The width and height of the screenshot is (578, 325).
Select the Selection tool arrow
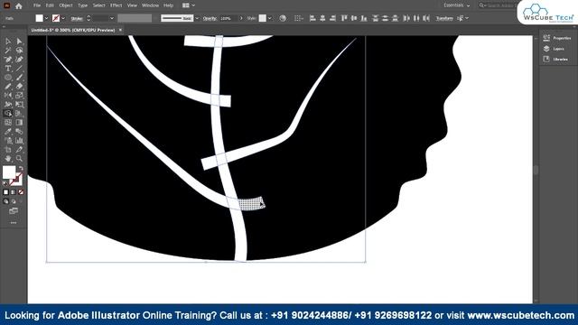point(8,42)
